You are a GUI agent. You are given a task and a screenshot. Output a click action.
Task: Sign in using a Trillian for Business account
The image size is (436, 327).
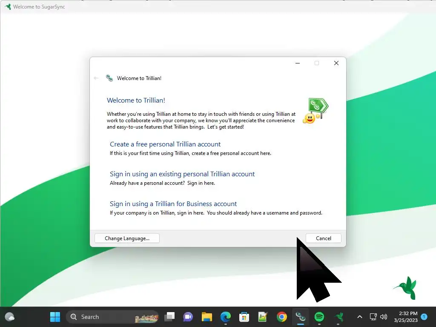pos(173,204)
